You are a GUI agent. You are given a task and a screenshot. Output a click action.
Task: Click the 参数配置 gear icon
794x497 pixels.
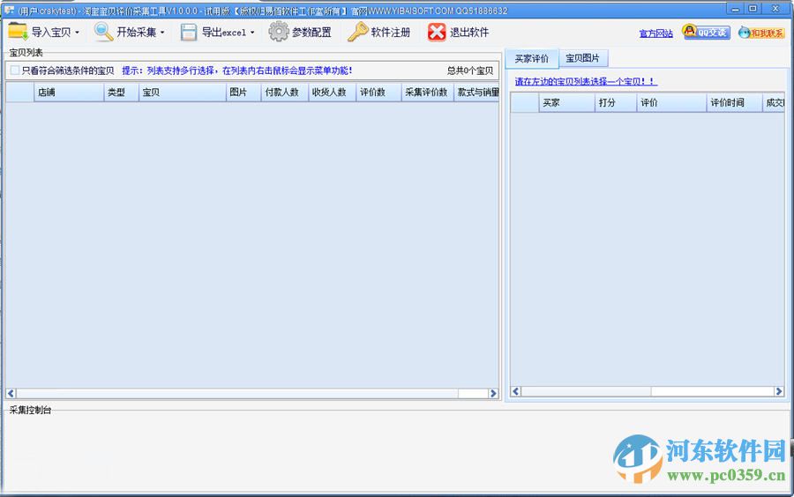[x=278, y=32]
